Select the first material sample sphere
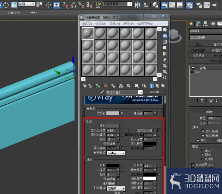Screen dimensions: 222x194 [88, 33]
